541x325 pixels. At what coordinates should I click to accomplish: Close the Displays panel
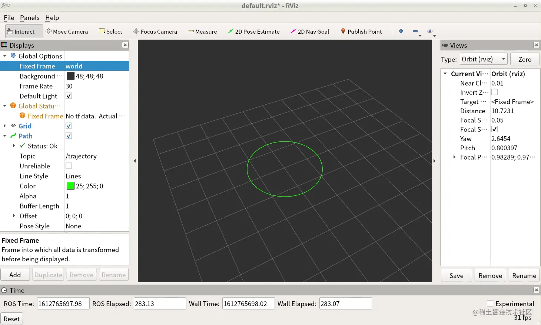click(125, 45)
